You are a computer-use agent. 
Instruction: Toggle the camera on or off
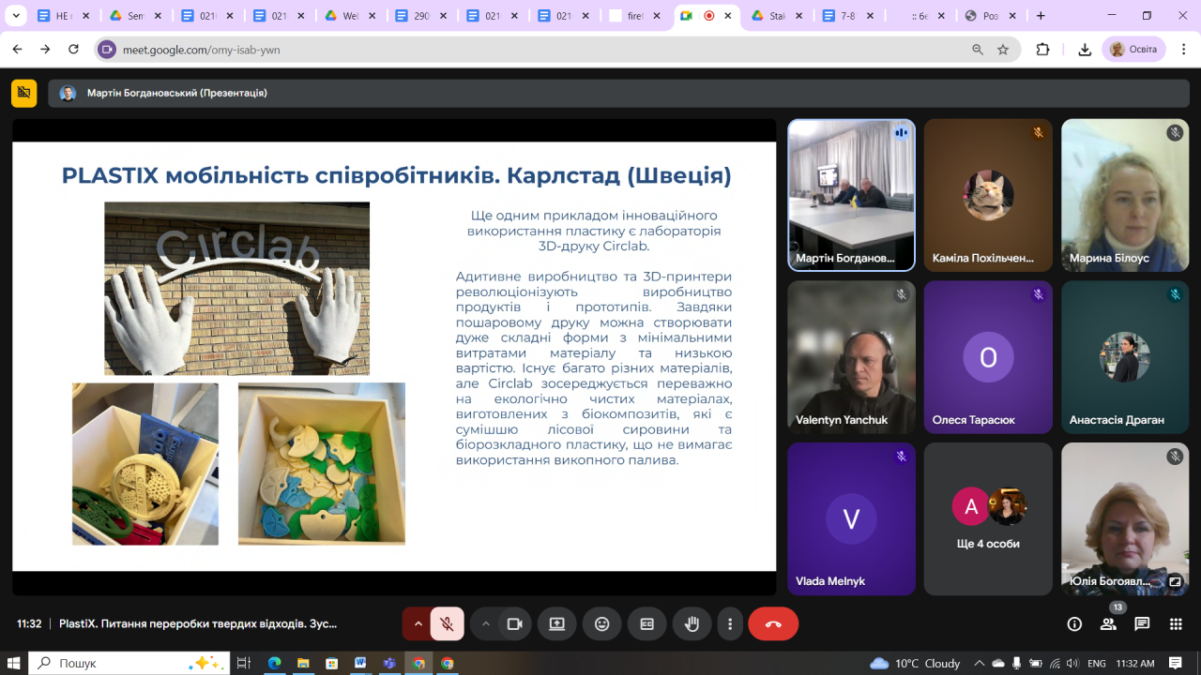tap(514, 624)
